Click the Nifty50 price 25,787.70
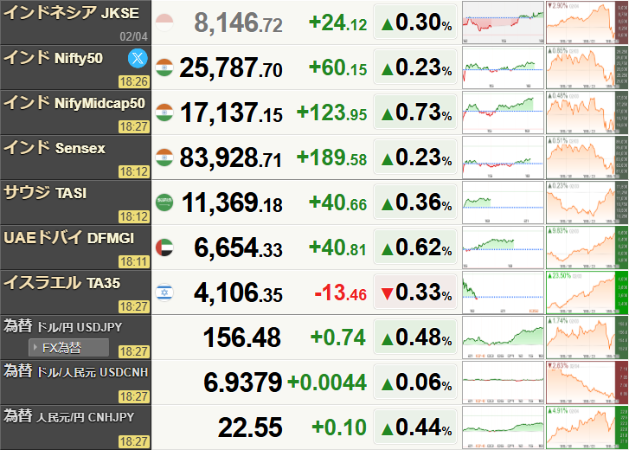The image size is (629, 450). (x=231, y=68)
